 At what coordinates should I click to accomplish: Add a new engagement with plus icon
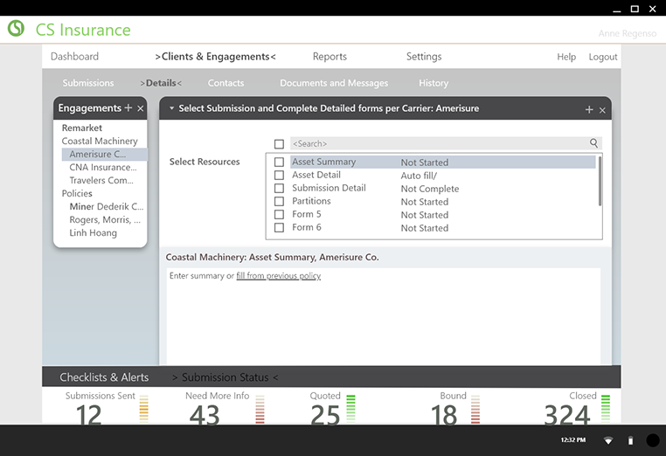[x=128, y=108]
